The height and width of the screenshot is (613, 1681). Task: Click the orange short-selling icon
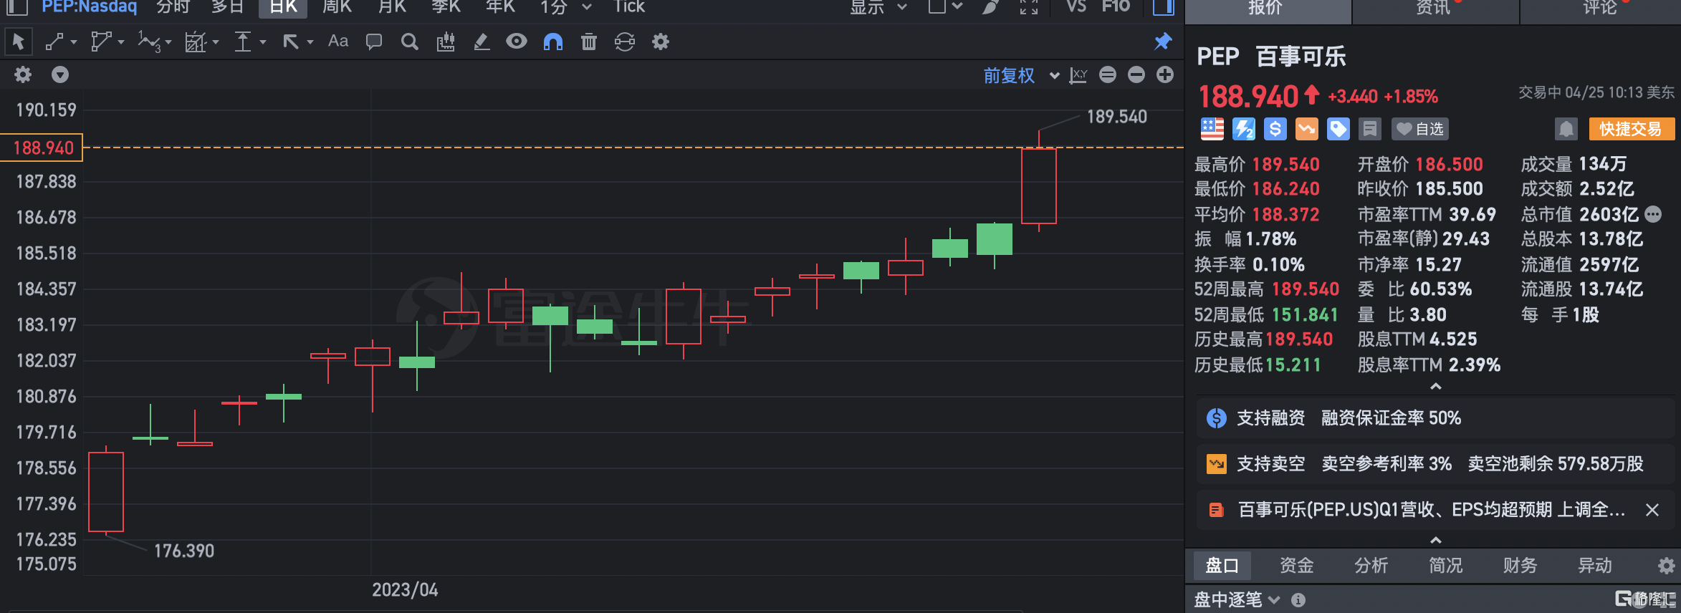tap(1306, 129)
